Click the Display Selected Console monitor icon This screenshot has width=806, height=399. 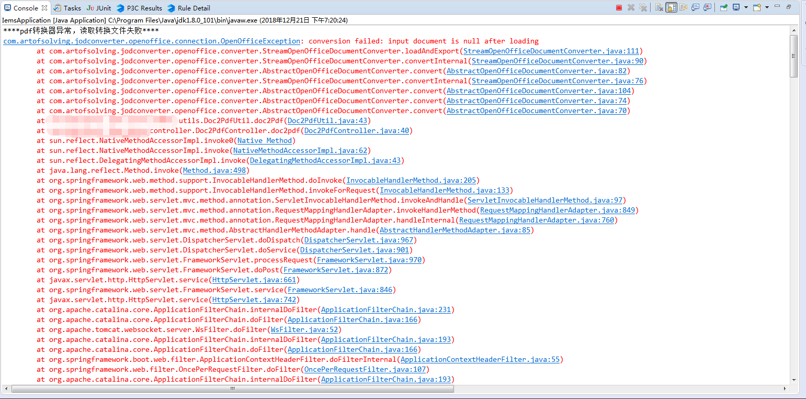(x=736, y=7)
